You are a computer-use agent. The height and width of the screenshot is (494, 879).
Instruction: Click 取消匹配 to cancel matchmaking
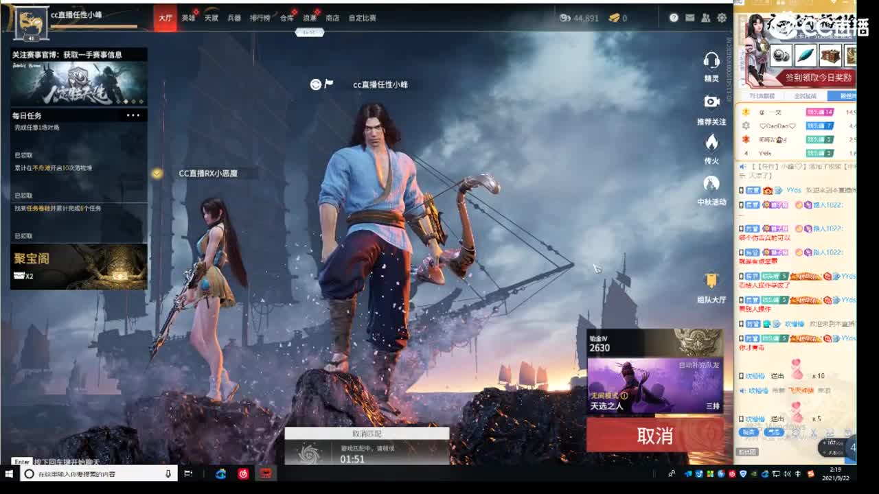367,434
